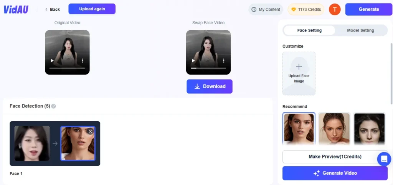The width and height of the screenshot is (393, 185).
Task: Select the Face Setting tab
Action: point(309,30)
